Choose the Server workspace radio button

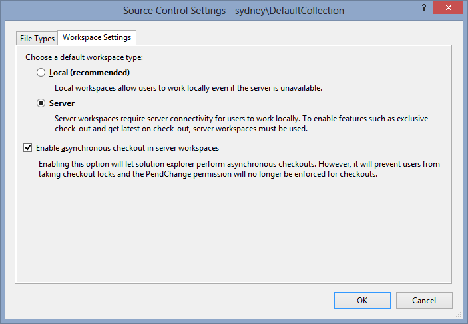pyautogui.click(x=41, y=103)
